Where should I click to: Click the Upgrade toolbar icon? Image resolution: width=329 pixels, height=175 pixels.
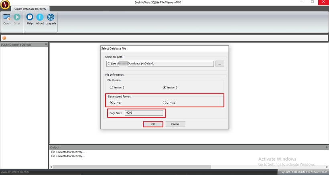tap(51, 19)
